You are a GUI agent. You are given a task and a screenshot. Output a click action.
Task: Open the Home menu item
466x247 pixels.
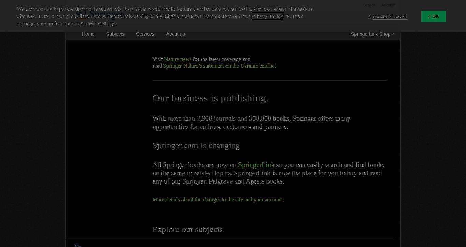tap(88, 34)
